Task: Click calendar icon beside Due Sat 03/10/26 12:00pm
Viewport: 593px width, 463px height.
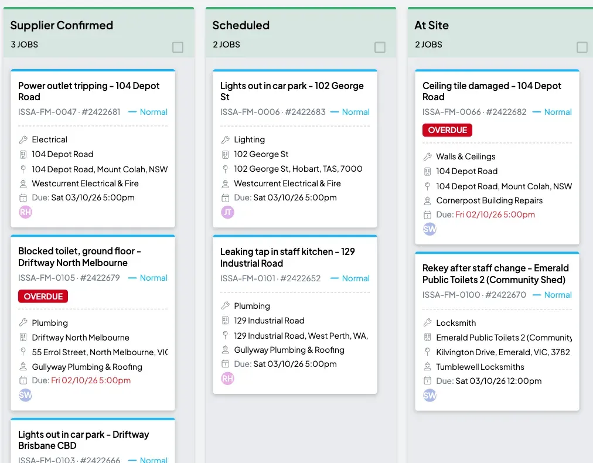Action: [x=427, y=381]
